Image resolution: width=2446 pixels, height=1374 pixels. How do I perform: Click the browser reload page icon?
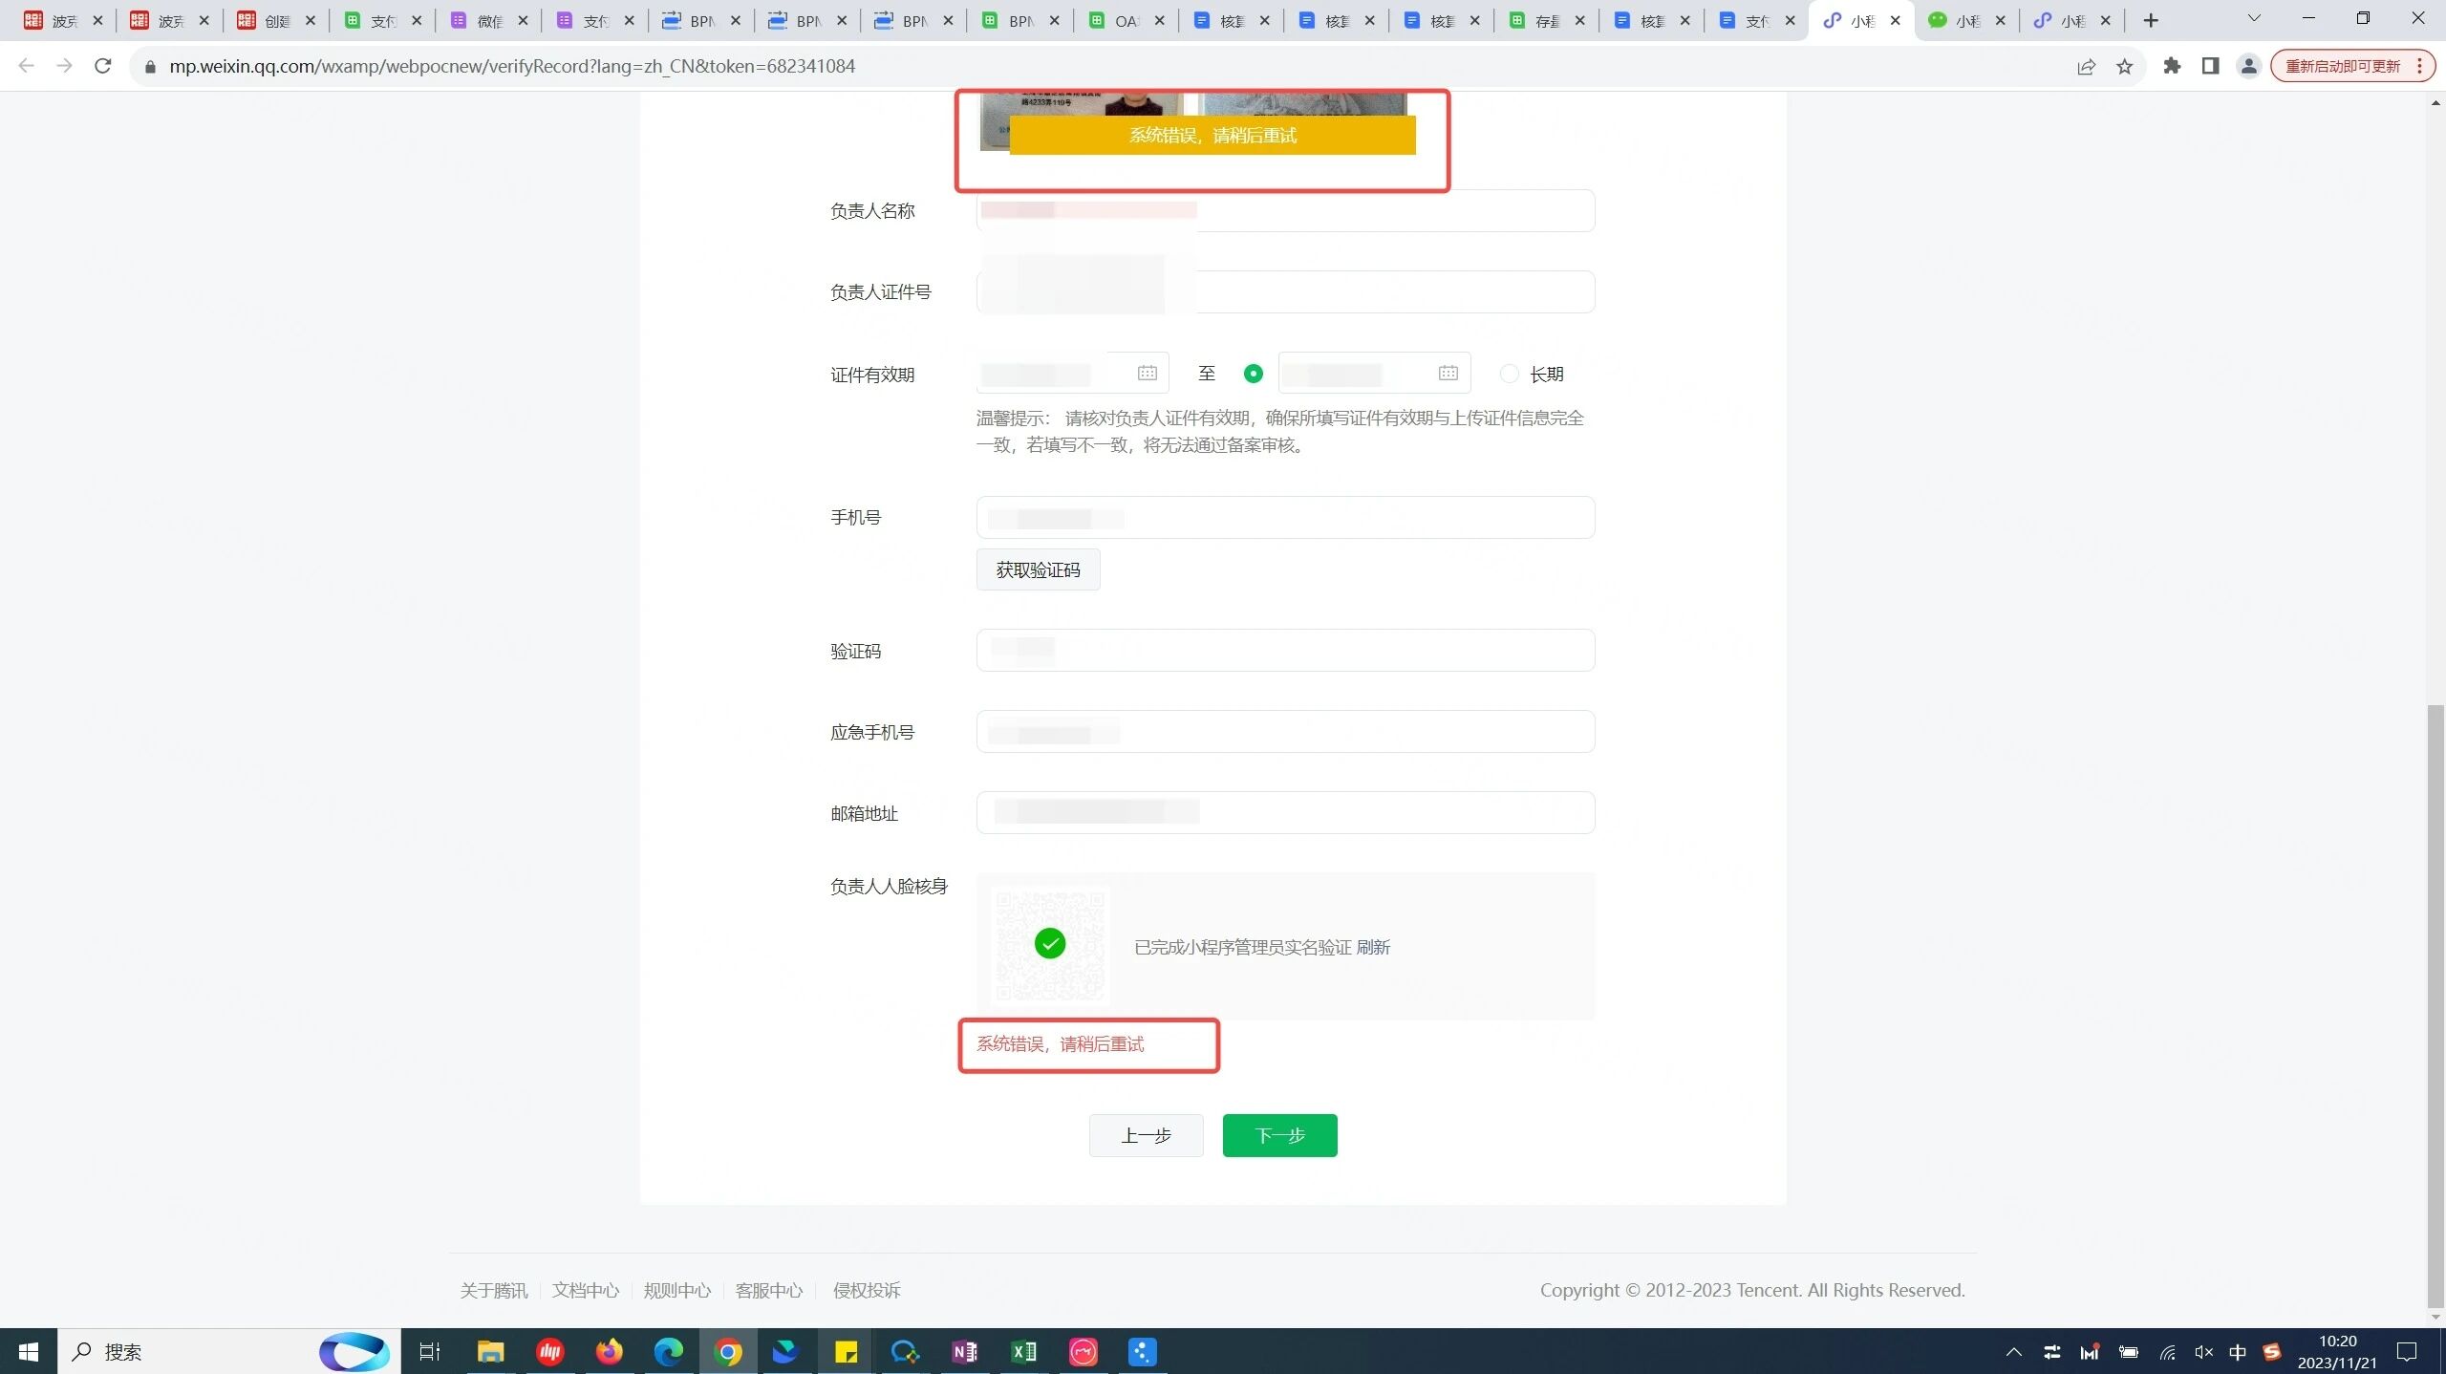103,66
